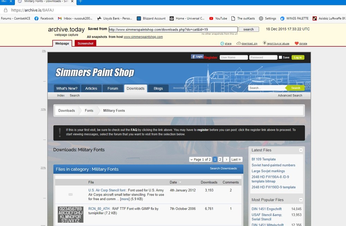Open Soviet hand-painted numbers file
The width and height of the screenshot is (346, 226).
coord(273,165)
